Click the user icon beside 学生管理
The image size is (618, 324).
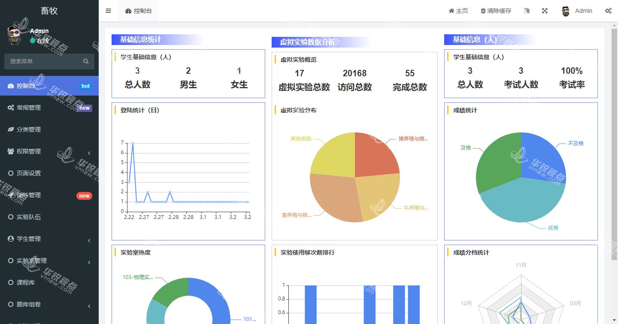(11, 239)
